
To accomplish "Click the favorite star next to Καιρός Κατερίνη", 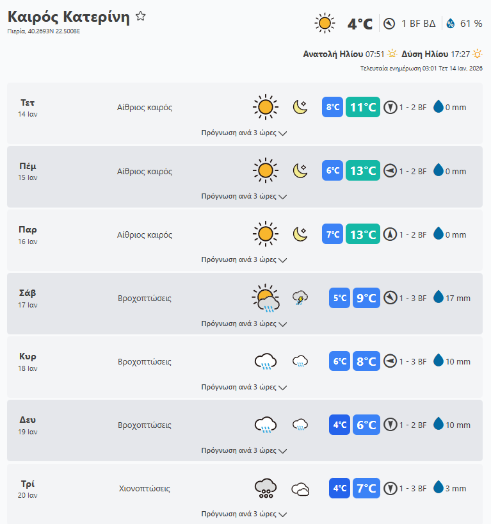I will coord(141,17).
